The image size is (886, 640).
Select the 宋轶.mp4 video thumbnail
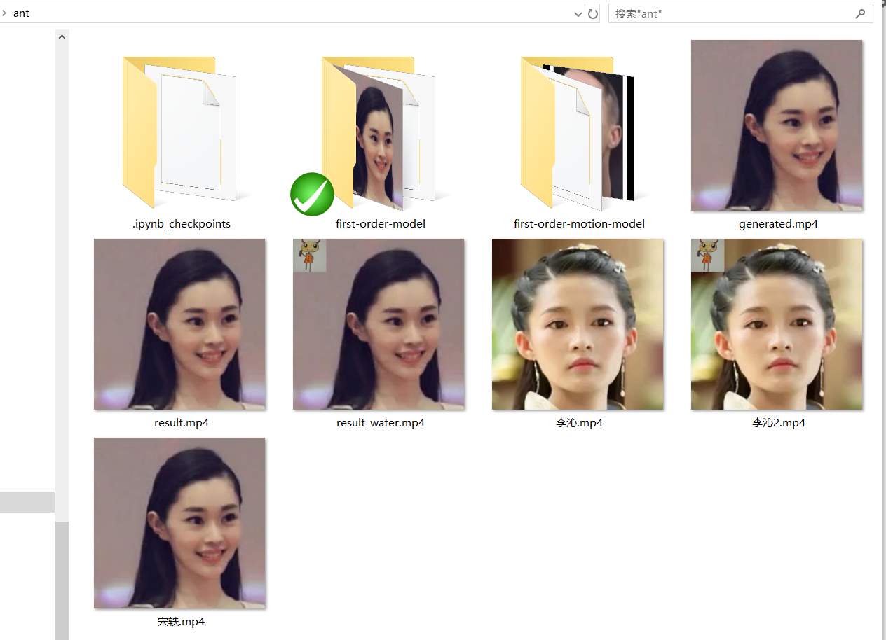(179, 523)
